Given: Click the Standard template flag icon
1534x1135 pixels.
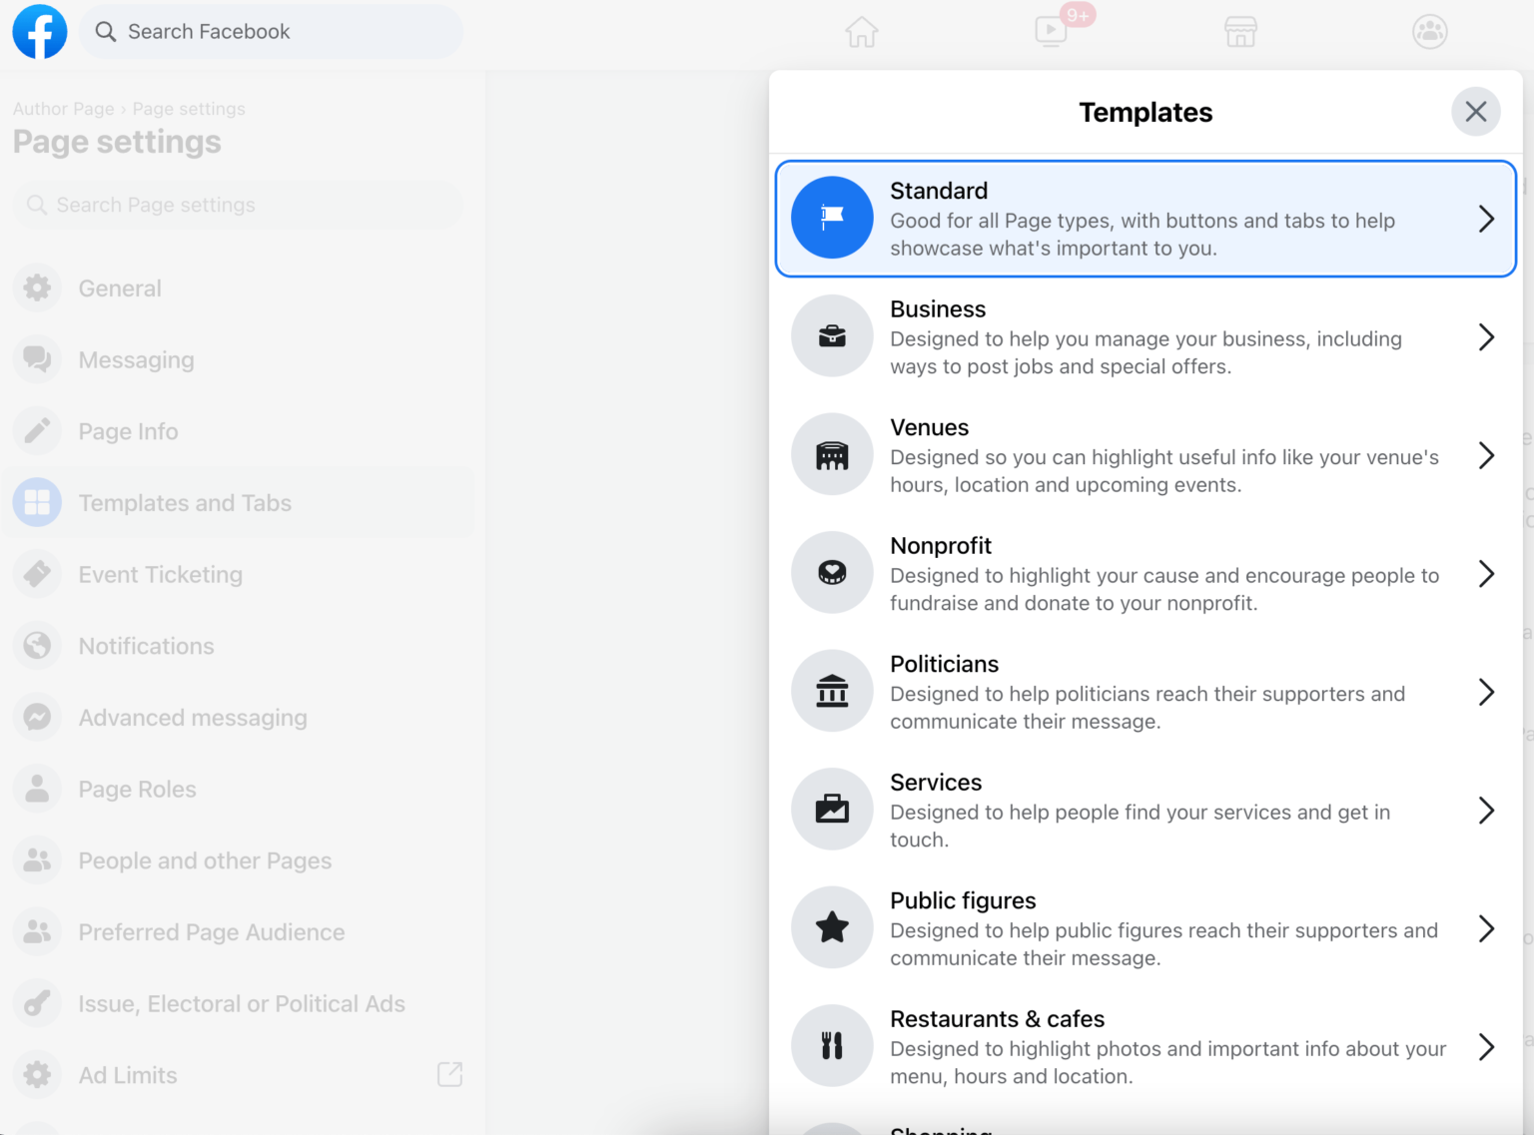Looking at the screenshot, I should click(x=832, y=218).
